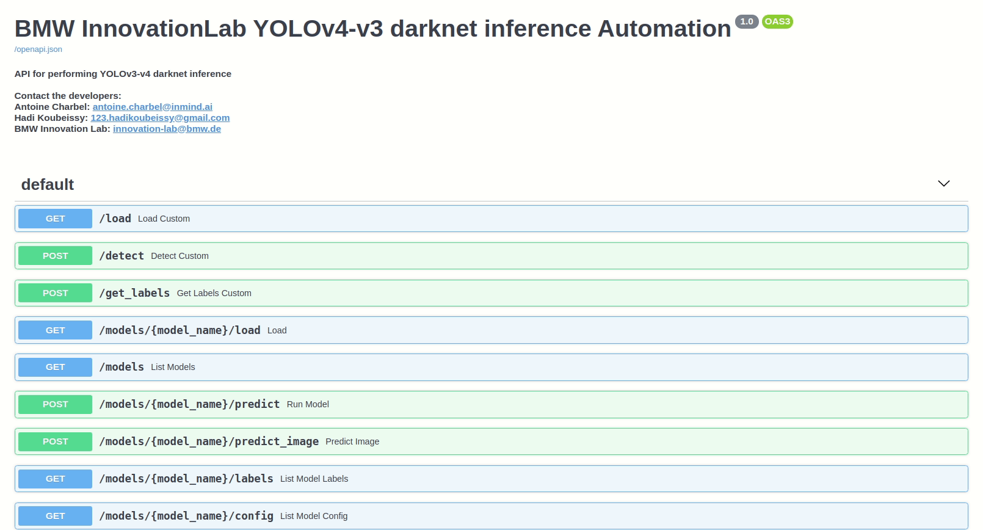Expand the POST /get_labels endpoint

(491, 293)
